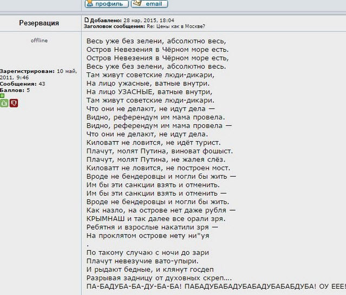Click the final ПА-БАДУБА line of the post
This screenshot has width=346, height=295.
click(215, 285)
